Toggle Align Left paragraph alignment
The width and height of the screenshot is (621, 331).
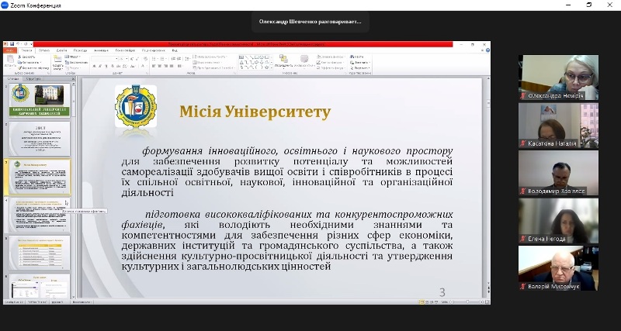(154, 66)
